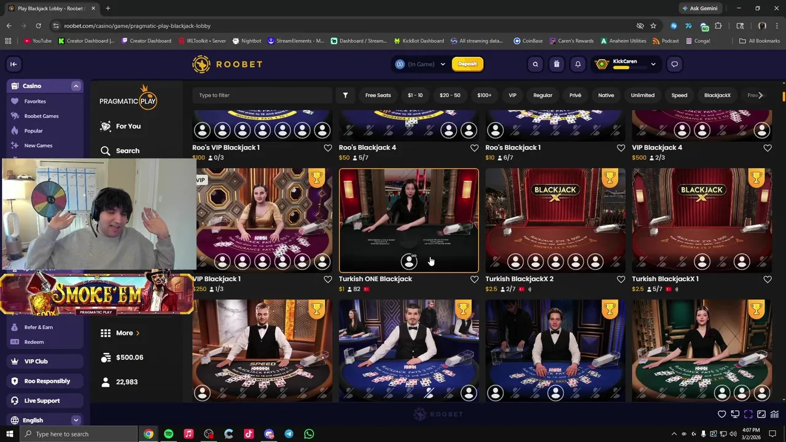Viewport: 786px width, 442px height.
Task: Open Favorites in the sidebar
Action: click(35, 101)
